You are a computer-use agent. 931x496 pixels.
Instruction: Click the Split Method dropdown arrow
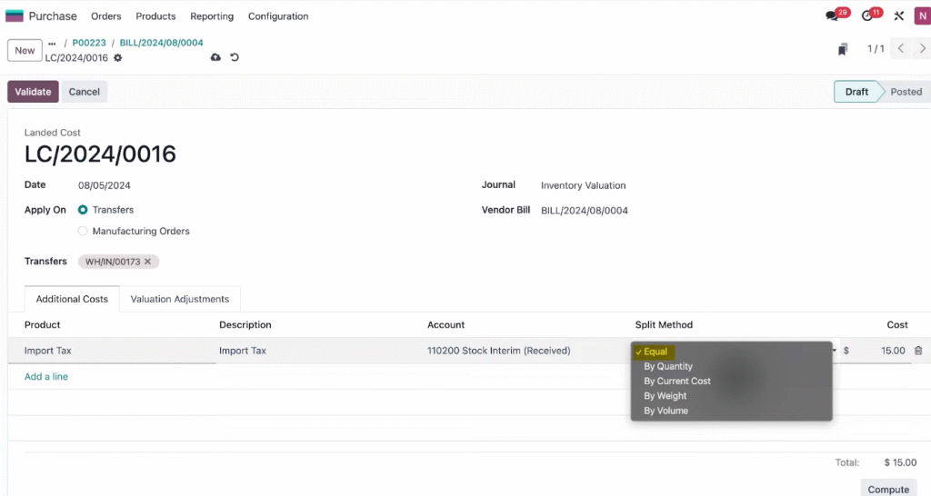coord(835,351)
